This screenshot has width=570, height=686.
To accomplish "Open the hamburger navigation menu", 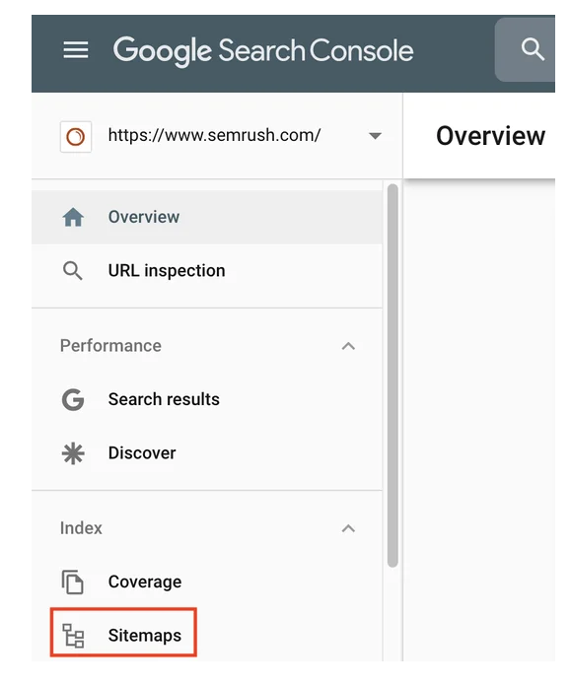I will (76, 50).
